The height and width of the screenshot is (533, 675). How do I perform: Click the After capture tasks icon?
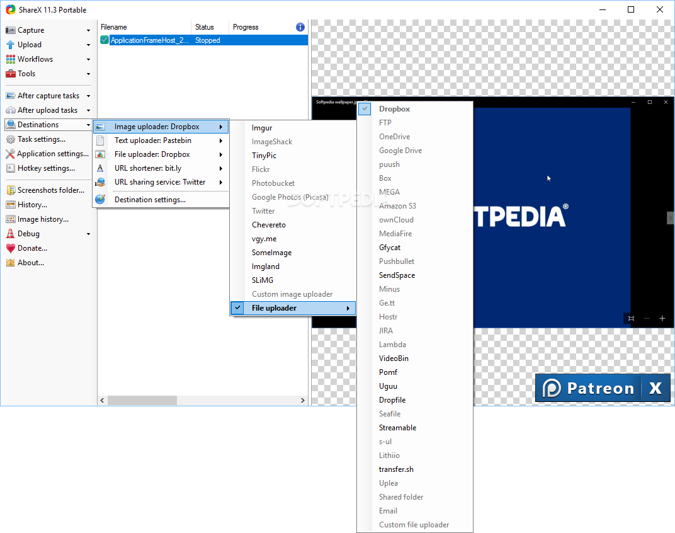10,96
